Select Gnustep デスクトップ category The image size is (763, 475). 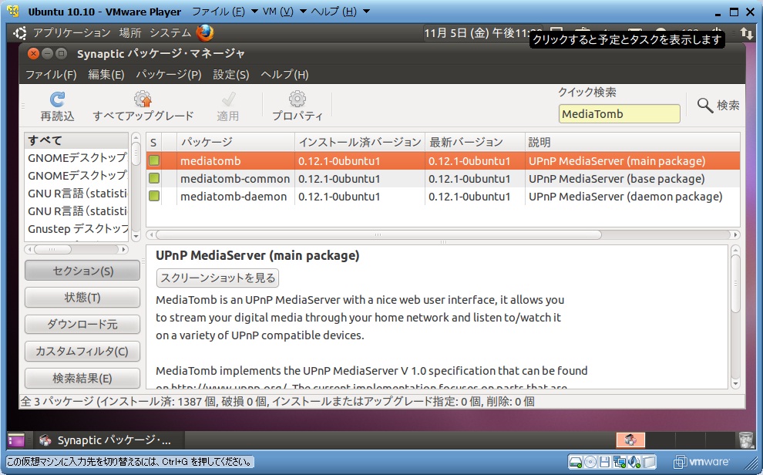pos(76,229)
